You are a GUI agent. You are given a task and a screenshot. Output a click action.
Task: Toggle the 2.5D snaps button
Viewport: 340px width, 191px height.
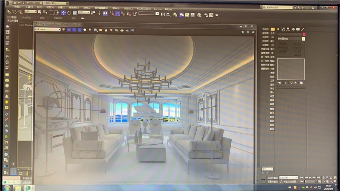[x=112, y=13]
